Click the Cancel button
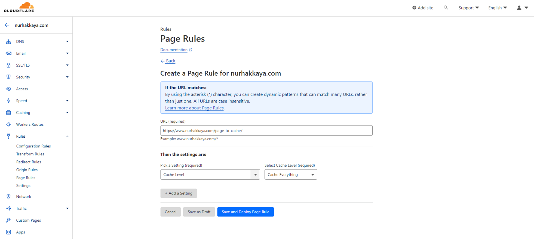534x239 pixels. 171,212
